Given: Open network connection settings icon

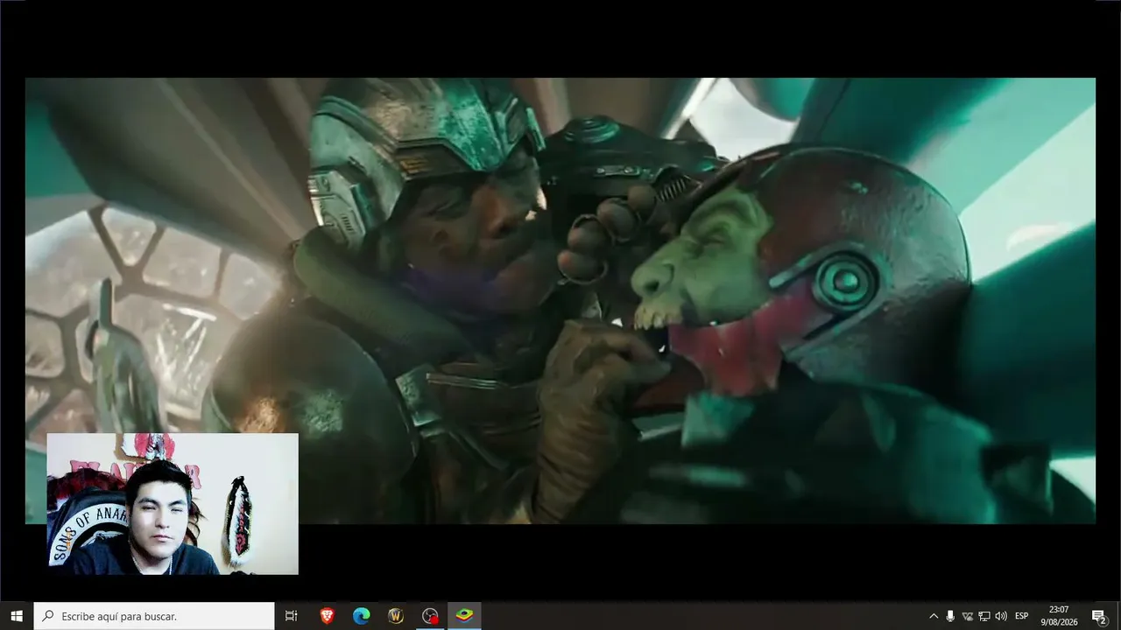Looking at the screenshot, I should [984, 616].
